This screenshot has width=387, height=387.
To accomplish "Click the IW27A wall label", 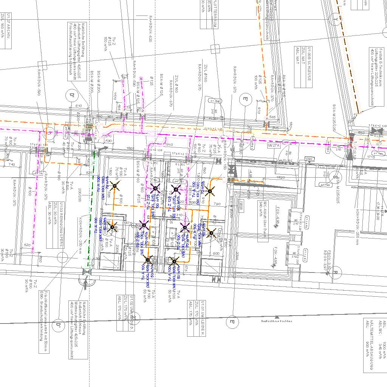I will click(x=273, y=145).
